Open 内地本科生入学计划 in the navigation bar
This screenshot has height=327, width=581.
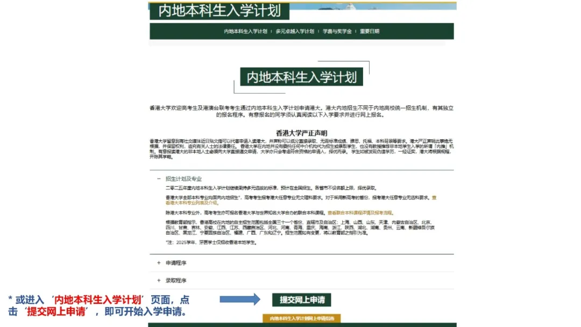(245, 32)
